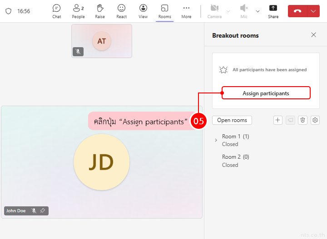Open leave options dropdown arrow
Viewport: 327px width, 239px height.
(x=313, y=11)
